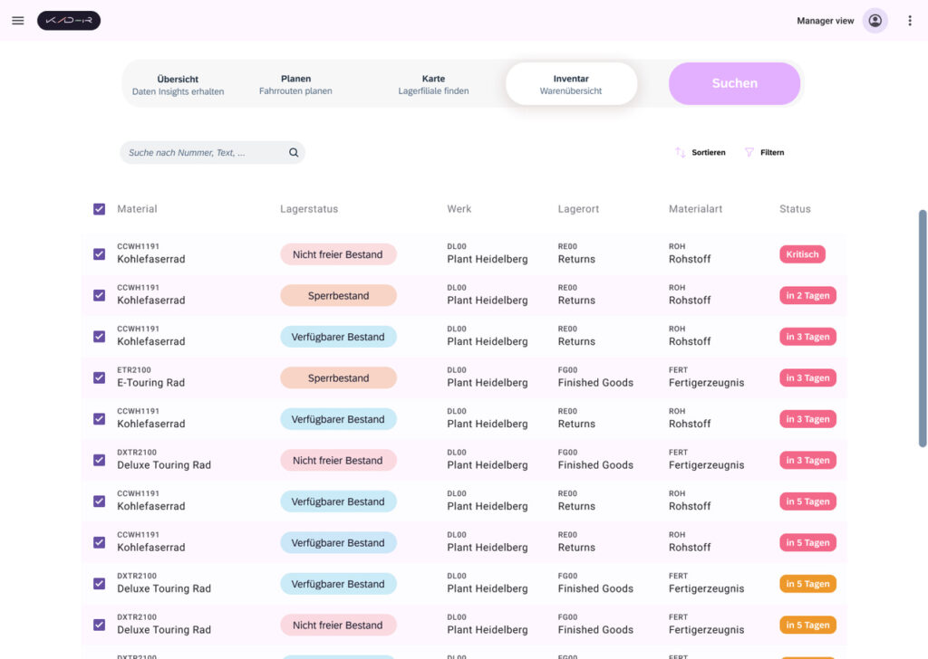Screen dimensions: 928x659
Task: Switch to the Übersicht tab
Action: pos(179,84)
